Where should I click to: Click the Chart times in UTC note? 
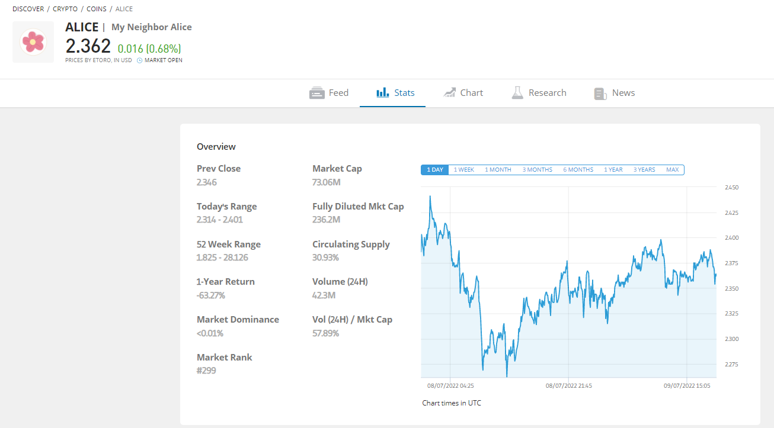coord(452,403)
